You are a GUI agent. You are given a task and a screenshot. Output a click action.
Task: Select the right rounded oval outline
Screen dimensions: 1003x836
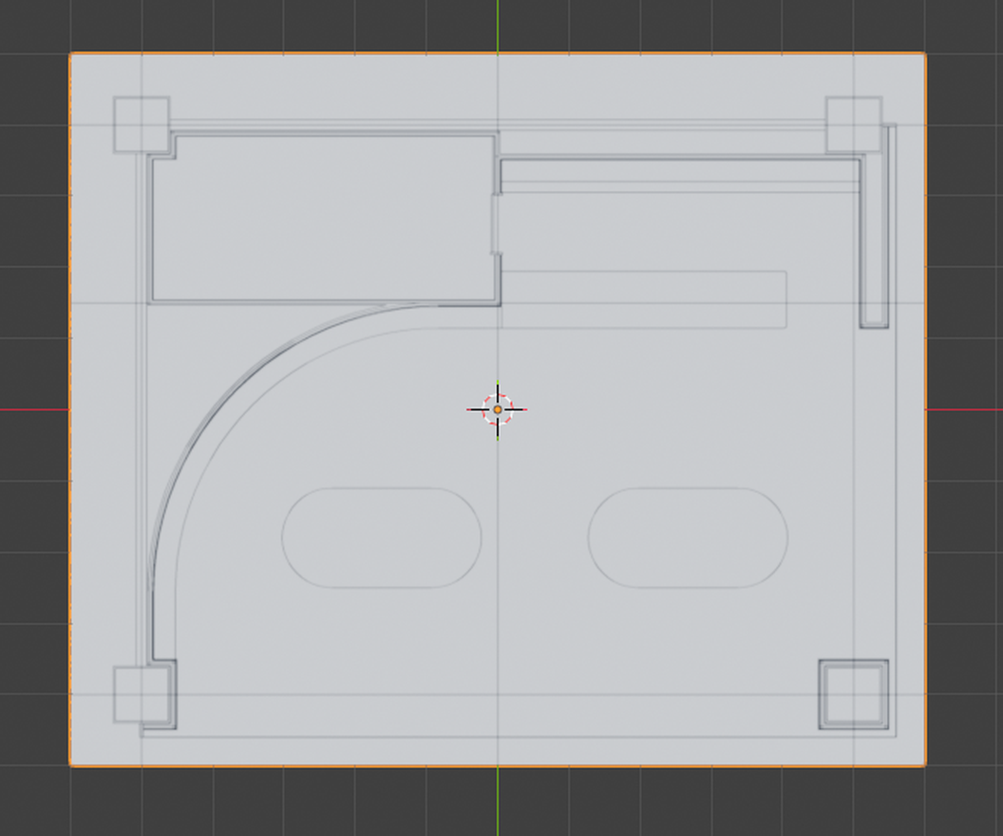(688, 538)
